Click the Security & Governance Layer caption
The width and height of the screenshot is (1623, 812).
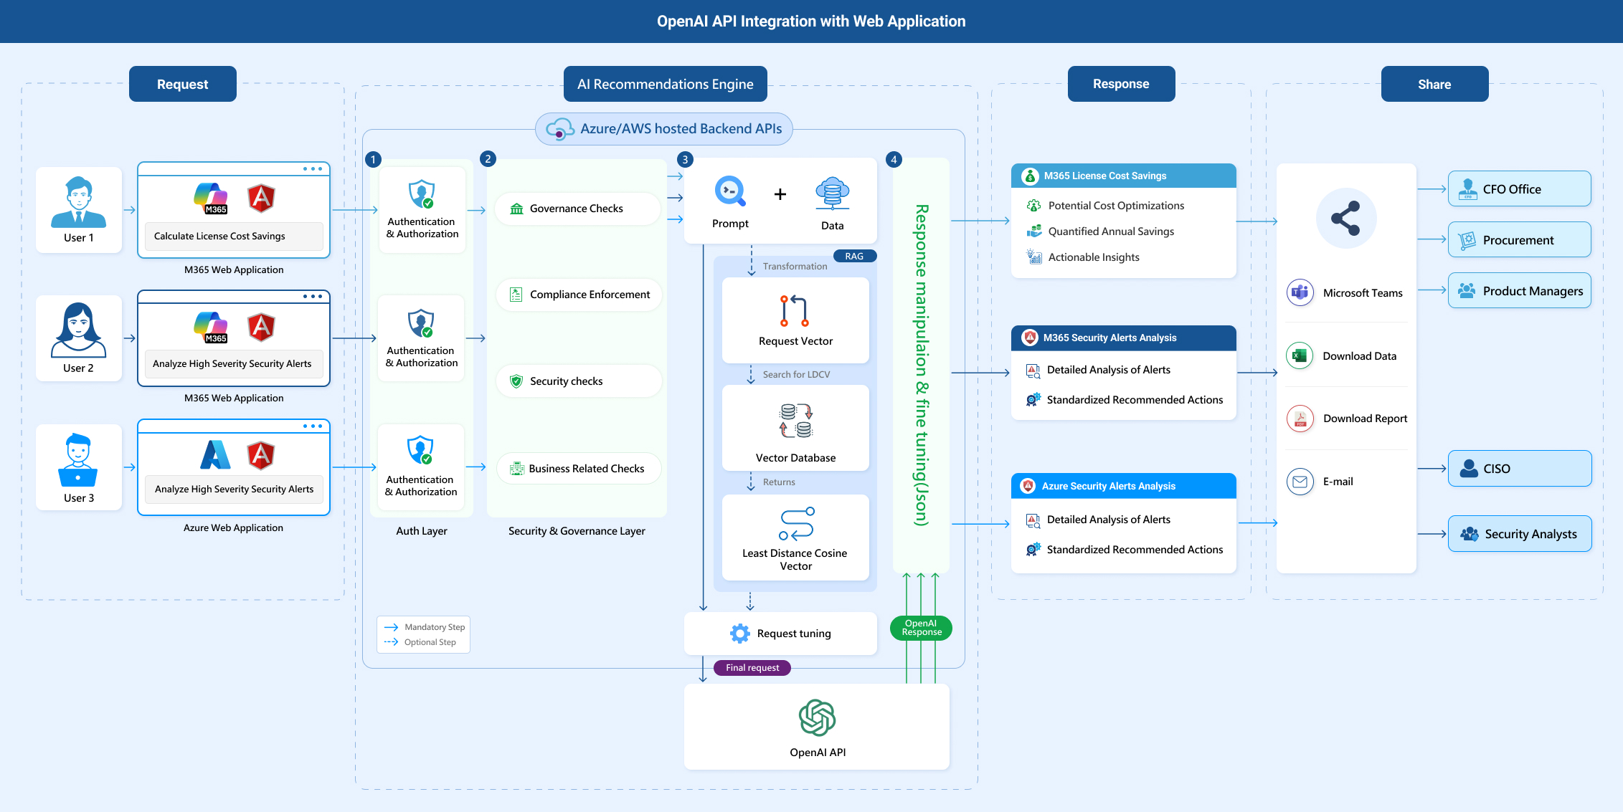[577, 531]
